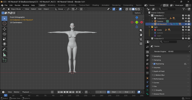
Task: Open the Tool properties tab
Action: (x=147, y=47)
